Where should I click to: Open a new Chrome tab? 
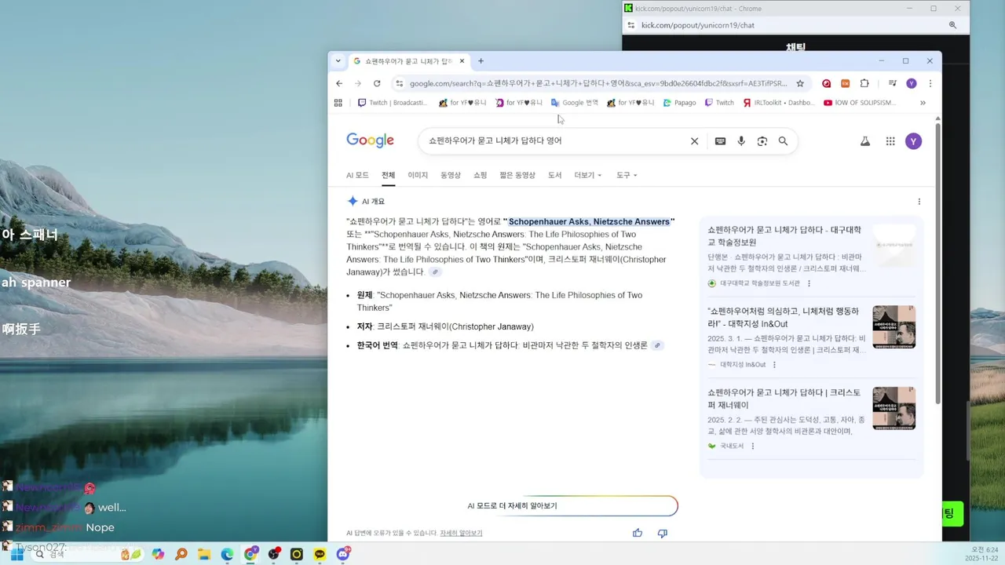pos(481,61)
